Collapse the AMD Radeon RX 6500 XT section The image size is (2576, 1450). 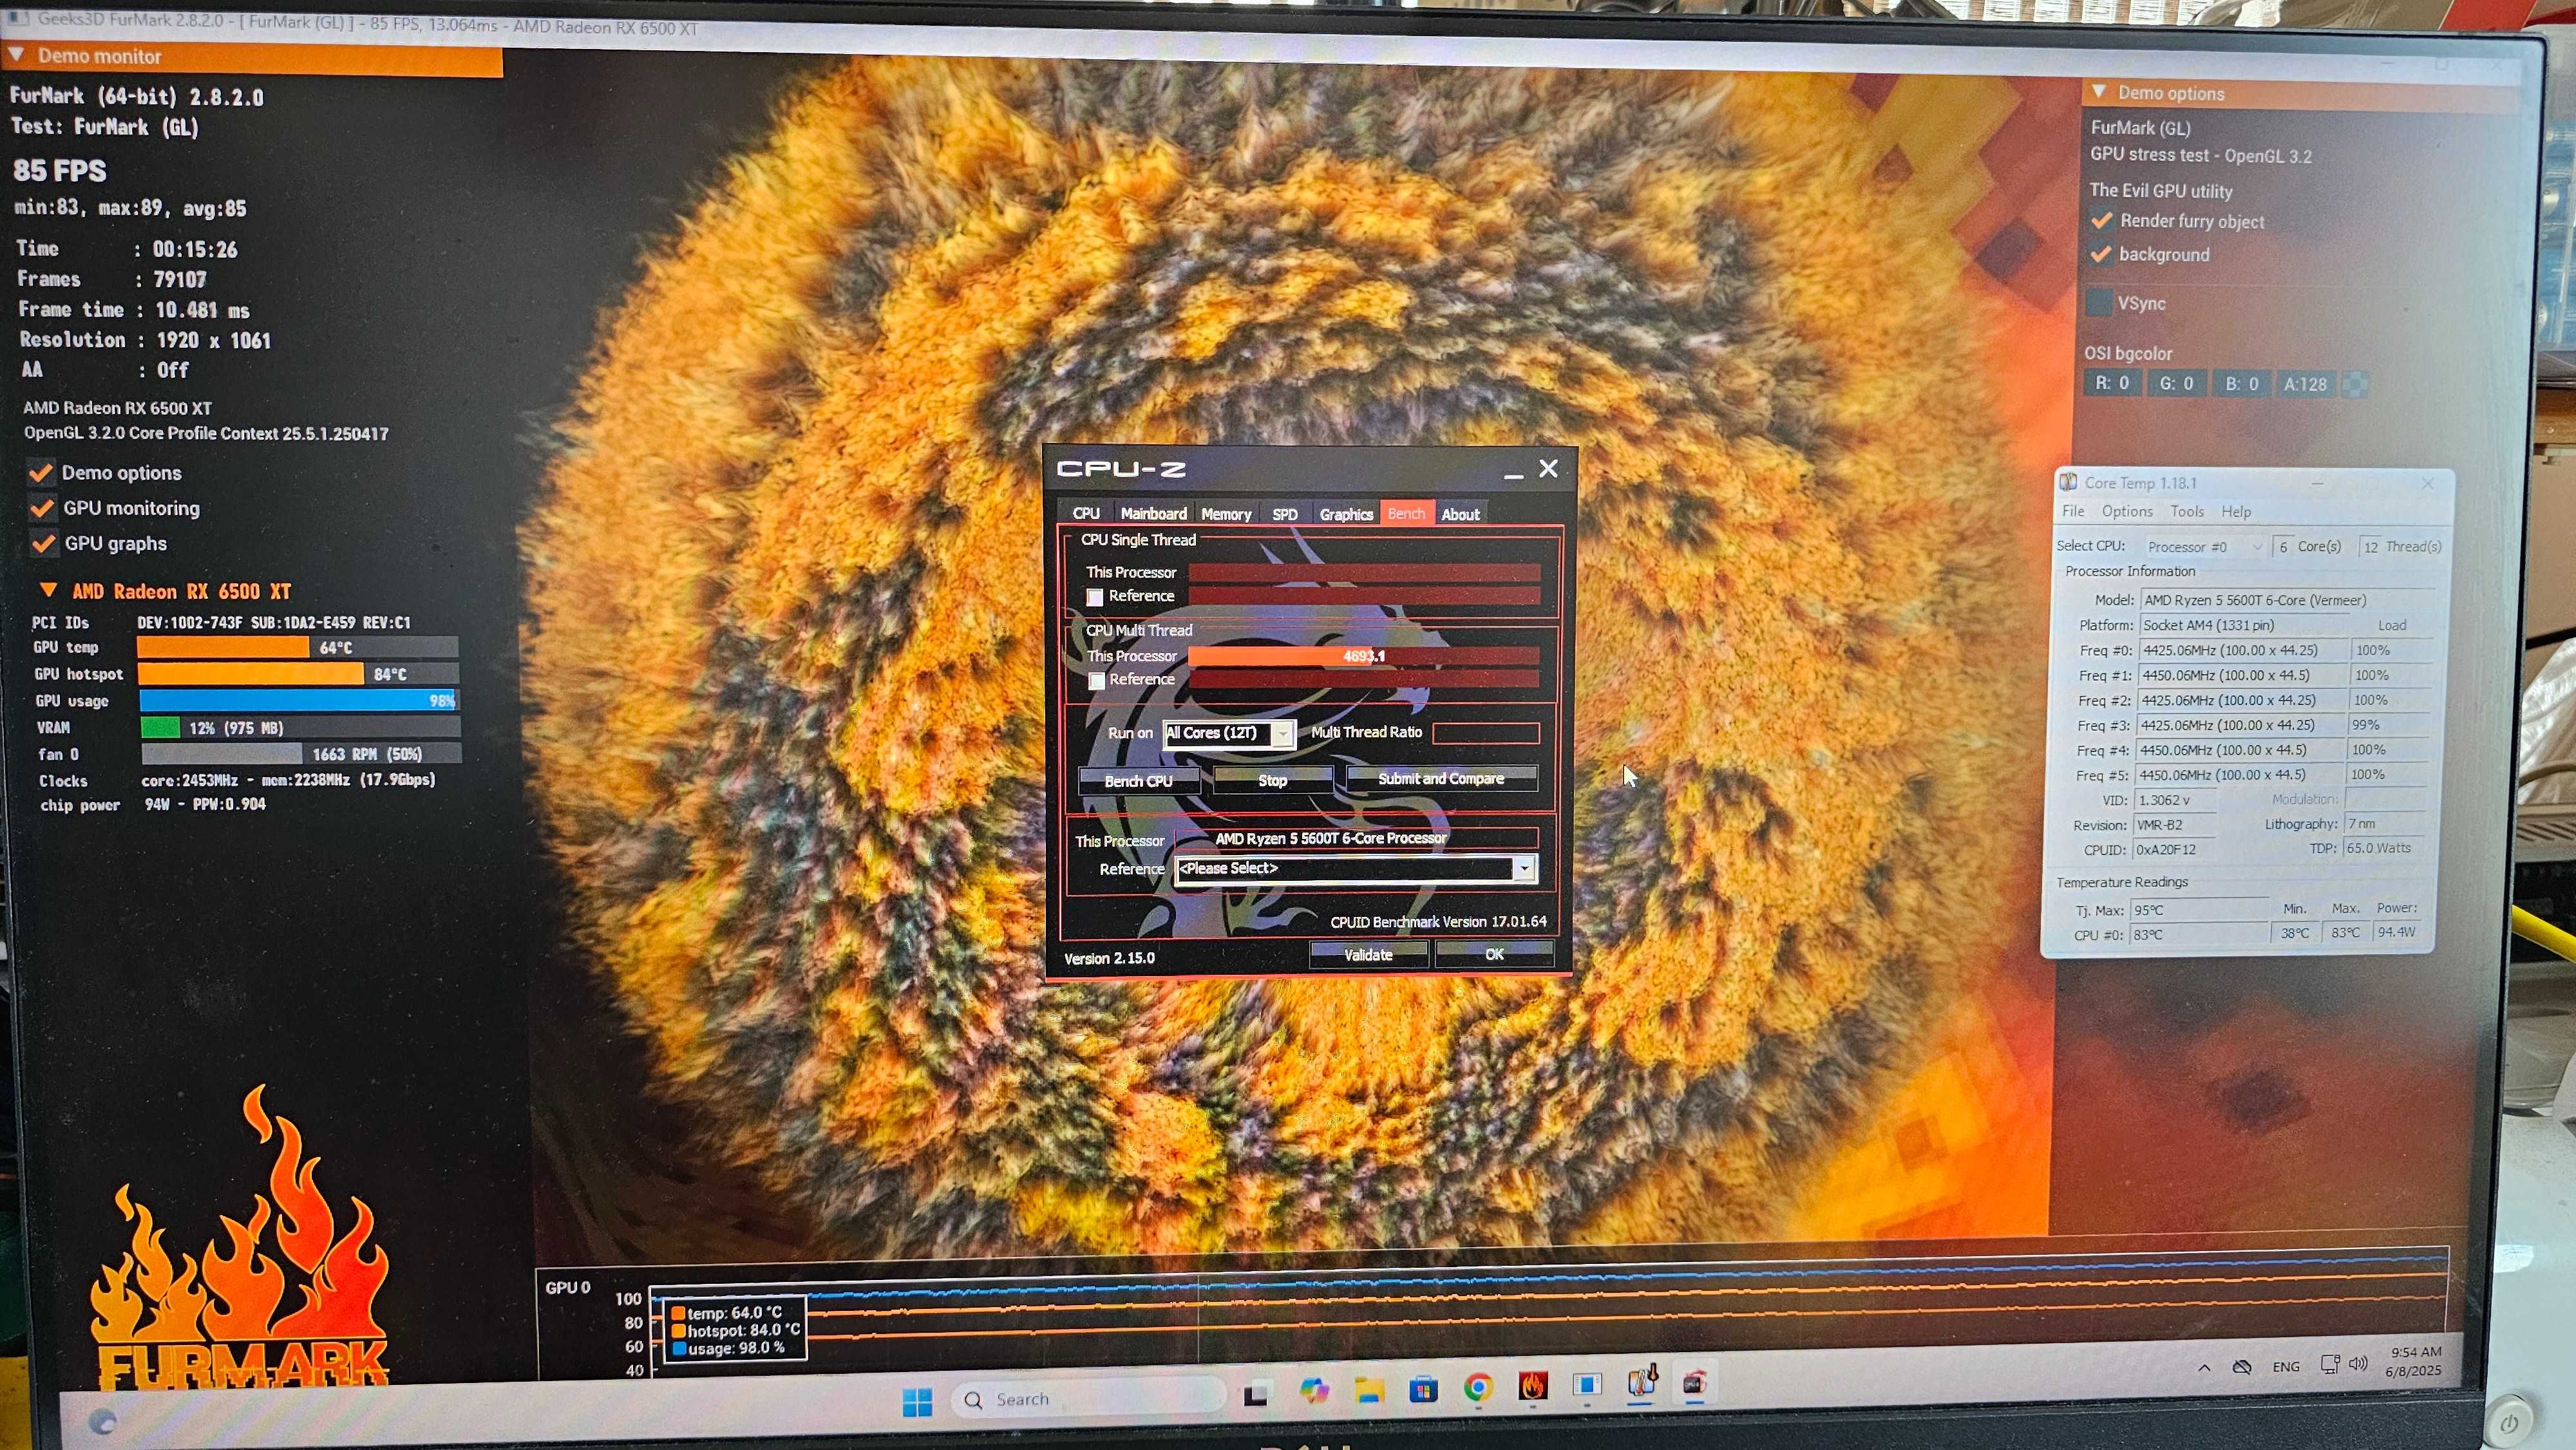click(48, 590)
